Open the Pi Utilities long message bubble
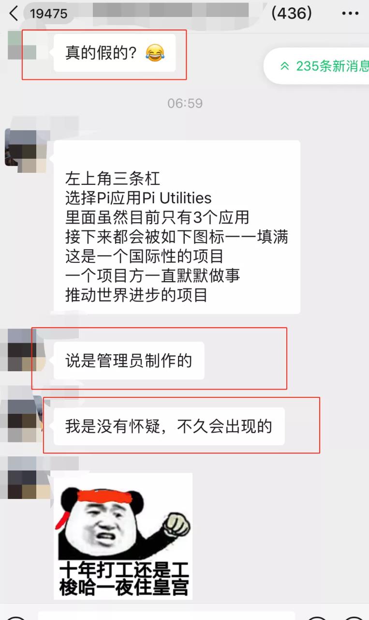 [177, 227]
